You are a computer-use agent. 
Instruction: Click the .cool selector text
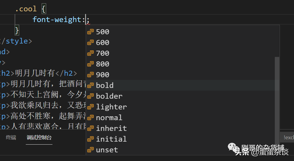click(x=26, y=9)
